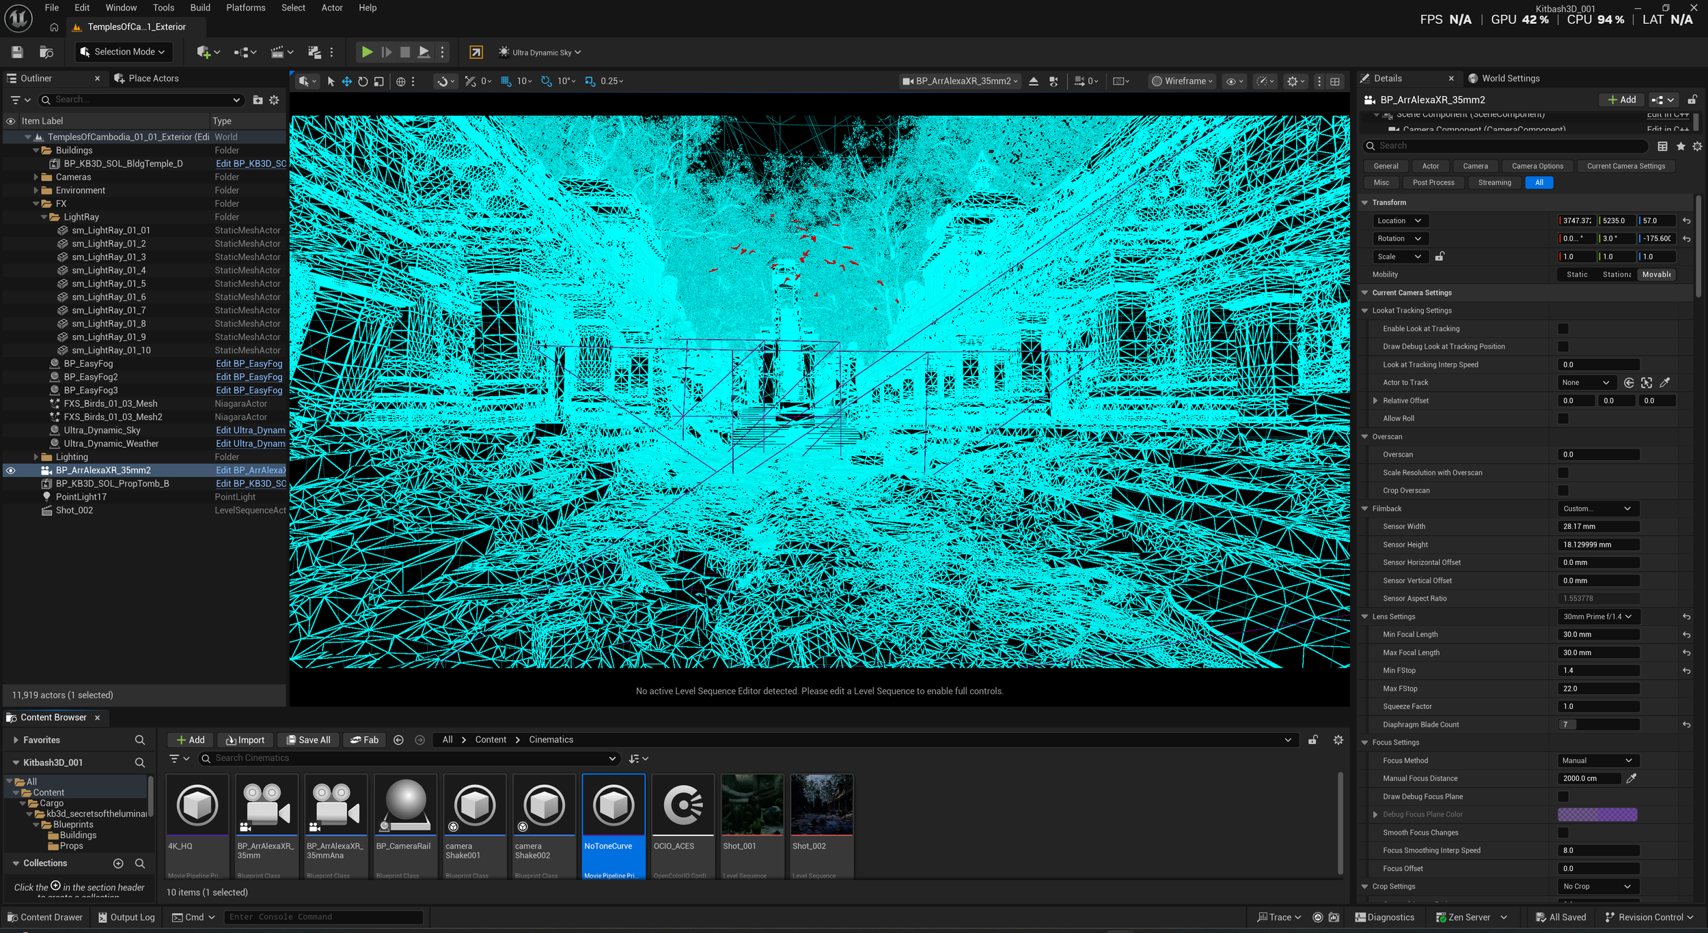Lock the Details panel selection

click(x=1692, y=100)
